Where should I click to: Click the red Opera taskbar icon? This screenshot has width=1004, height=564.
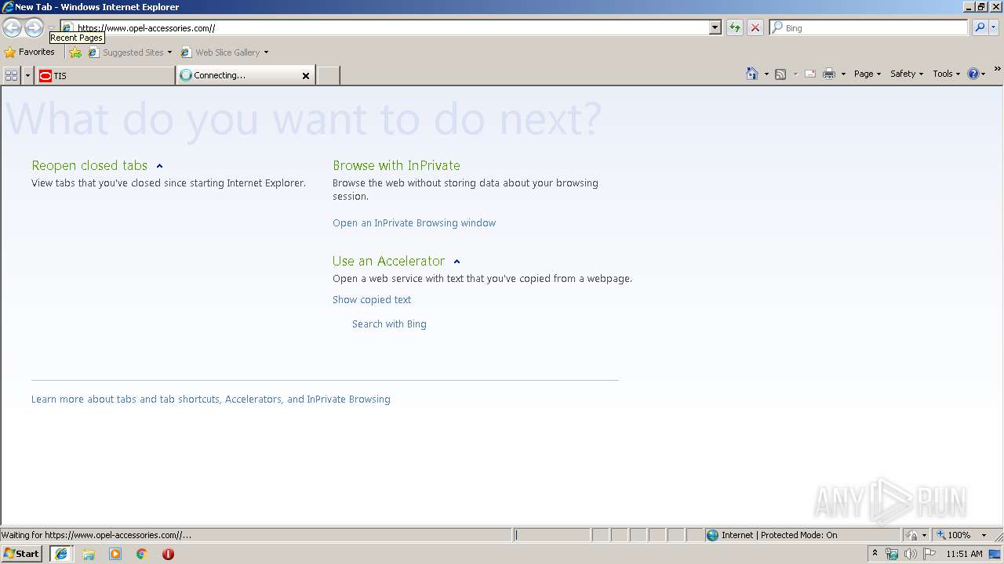click(x=168, y=554)
